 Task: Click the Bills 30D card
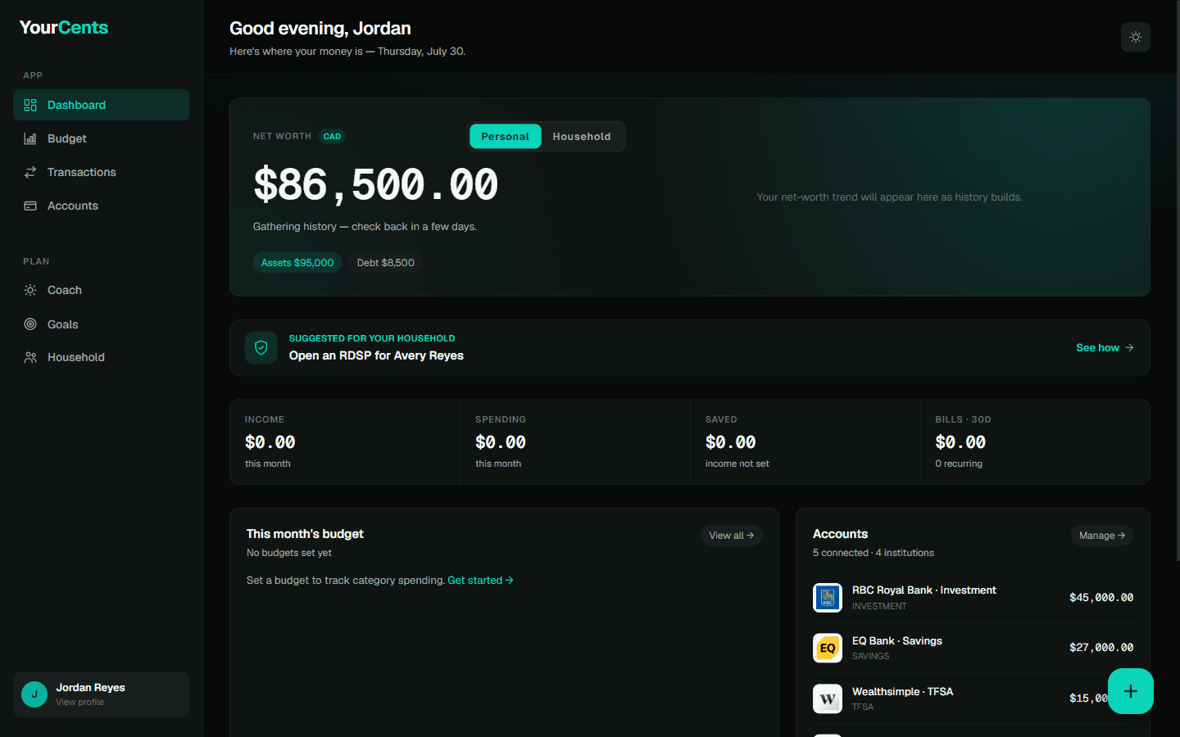[1035, 442]
